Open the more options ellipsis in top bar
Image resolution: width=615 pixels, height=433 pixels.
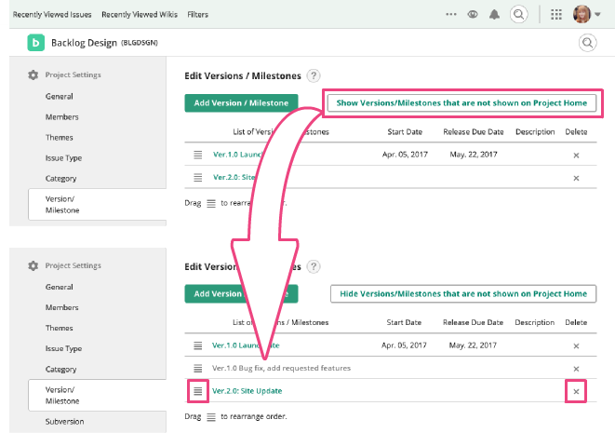tap(451, 15)
